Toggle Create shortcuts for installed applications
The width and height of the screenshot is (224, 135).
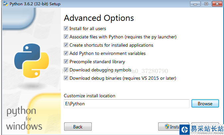pyautogui.click(x=66, y=45)
